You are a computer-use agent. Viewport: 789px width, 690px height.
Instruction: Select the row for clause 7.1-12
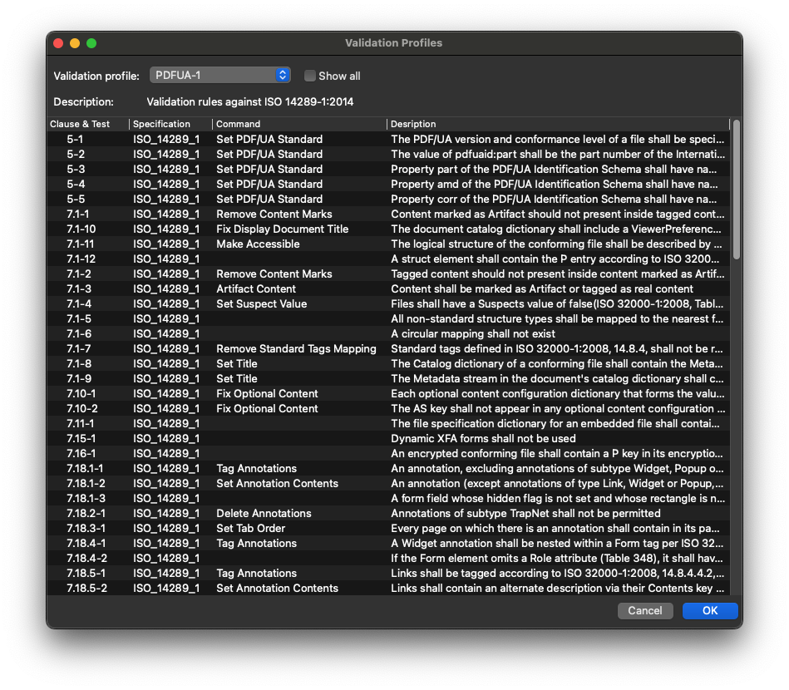[x=388, y=259]
